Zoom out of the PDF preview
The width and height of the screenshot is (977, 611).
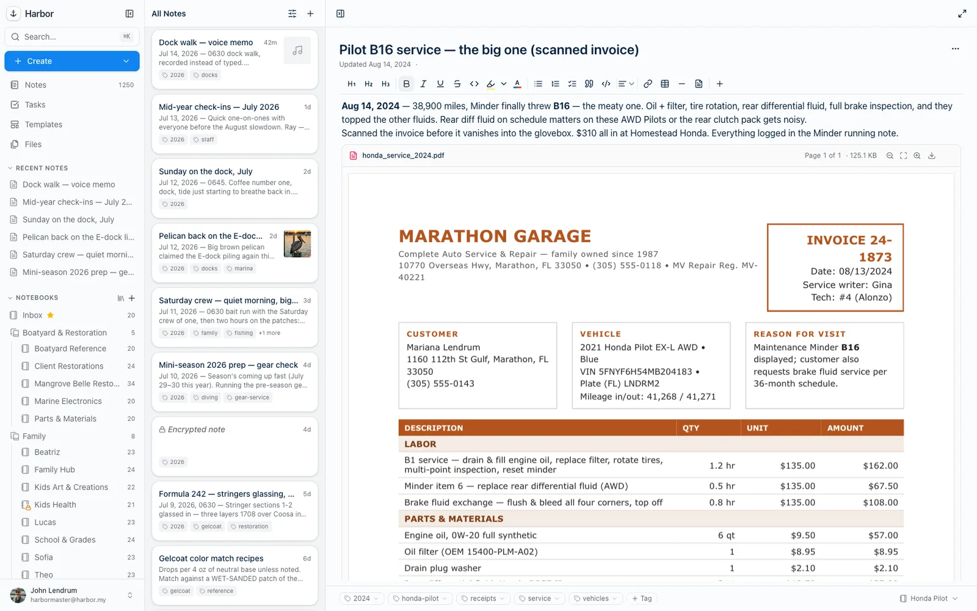tap(890, 156)
